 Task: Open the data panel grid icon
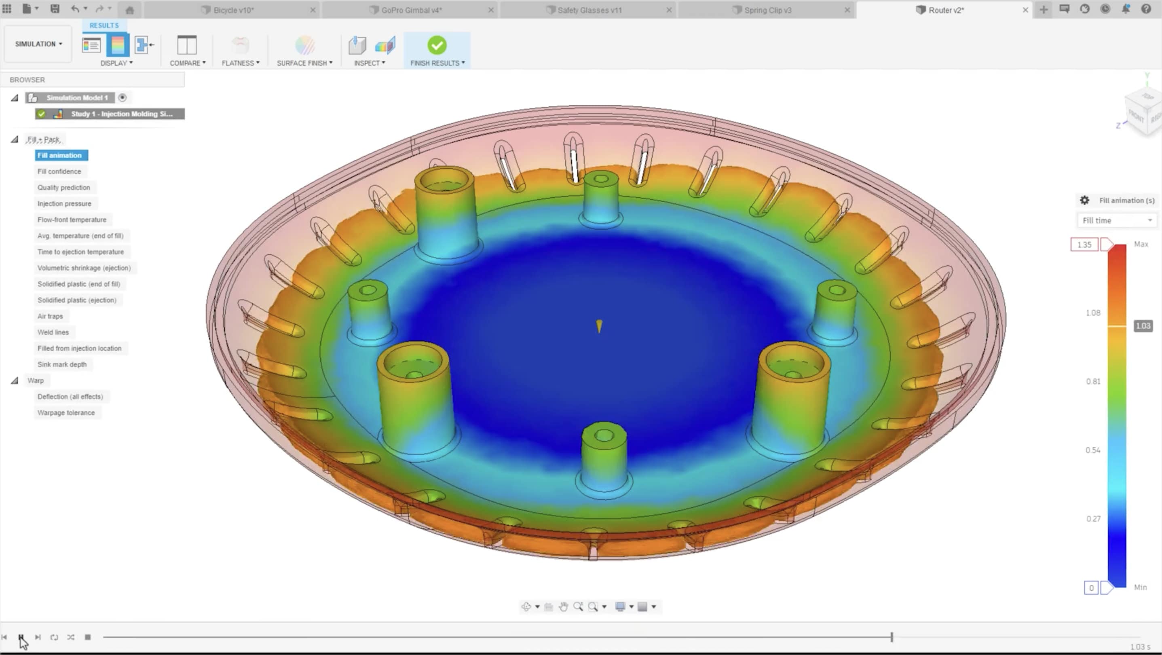tap(7, 9)
